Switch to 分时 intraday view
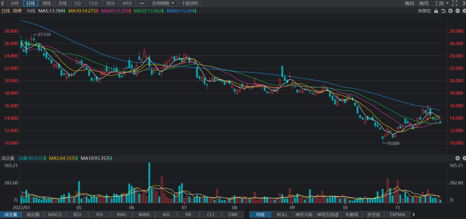Image resolution: width=466 pixels, height=219 pixels. (x=15, y=3)
